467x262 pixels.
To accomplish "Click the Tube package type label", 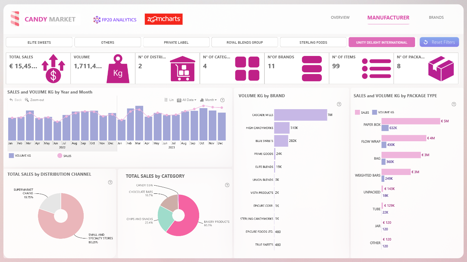I will tap(376, 209).
